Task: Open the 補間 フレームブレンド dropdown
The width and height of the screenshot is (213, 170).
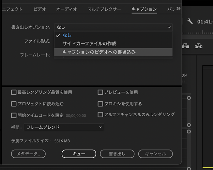Action: click(x=64, y=127)
